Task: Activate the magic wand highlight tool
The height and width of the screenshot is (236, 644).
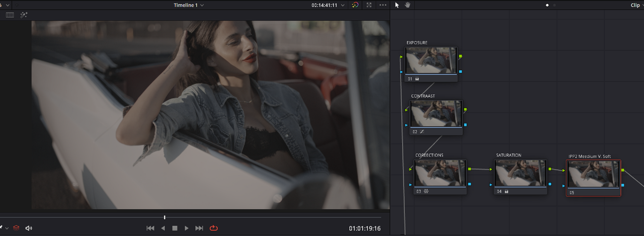Action: [x=24, y=15]
